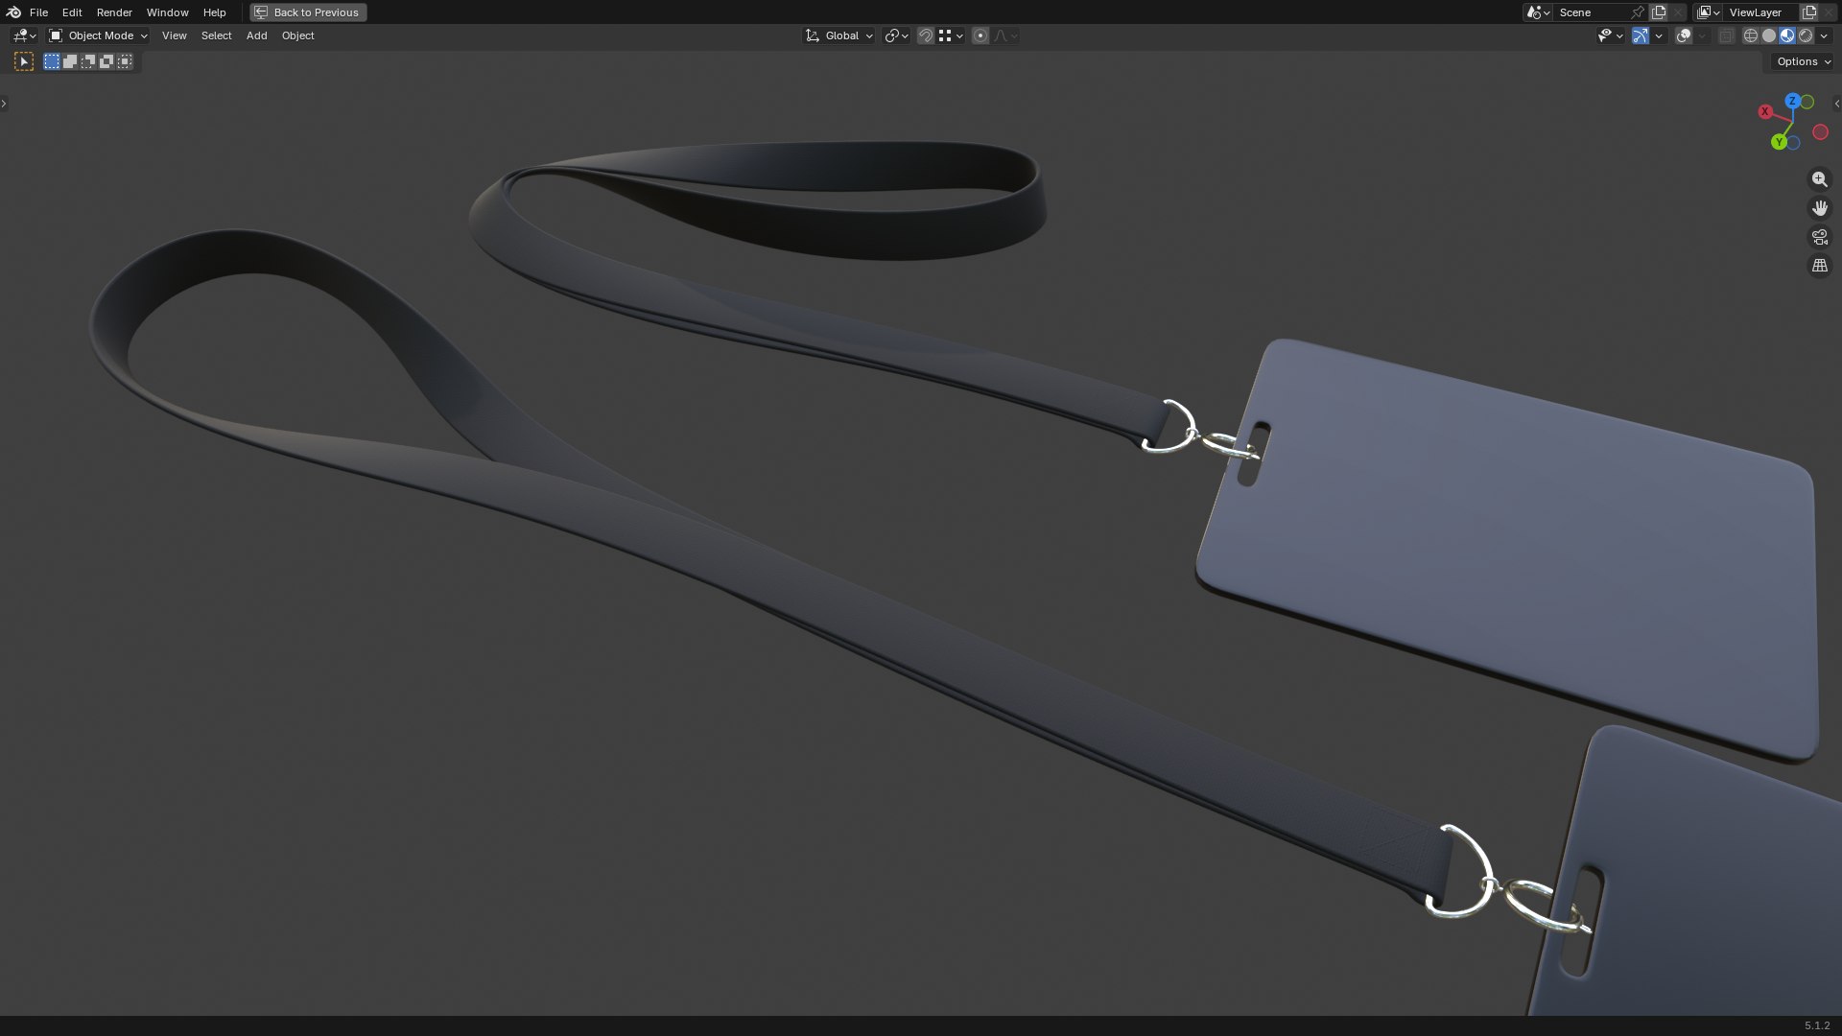
Task: Toggle the camera view icon
Action: click(x=1819, y=237)
